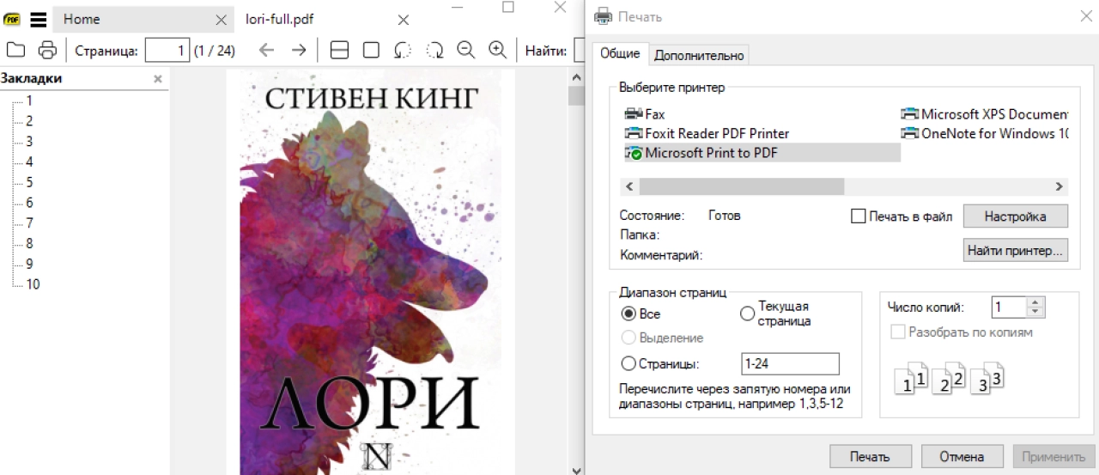Zoom in using the magnifier plus icon
Image resolution: width=1099 pixels, height=475 pixels.
498,50
